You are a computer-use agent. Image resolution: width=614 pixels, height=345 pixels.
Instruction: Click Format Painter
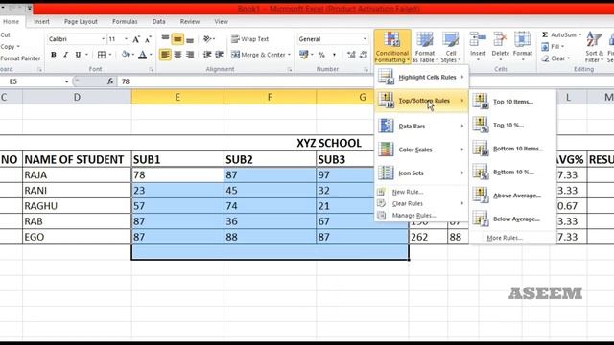click(x=20, y=58)
